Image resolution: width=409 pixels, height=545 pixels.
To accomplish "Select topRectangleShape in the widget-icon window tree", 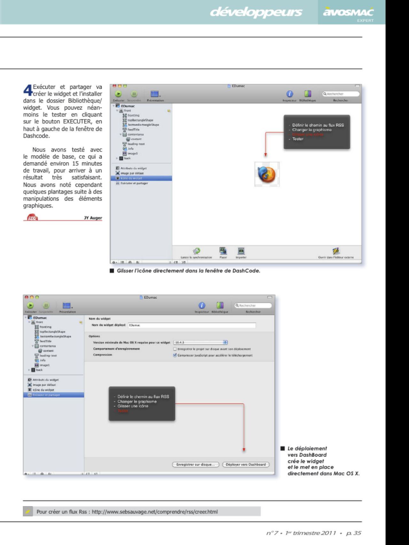I will (138, 120).
